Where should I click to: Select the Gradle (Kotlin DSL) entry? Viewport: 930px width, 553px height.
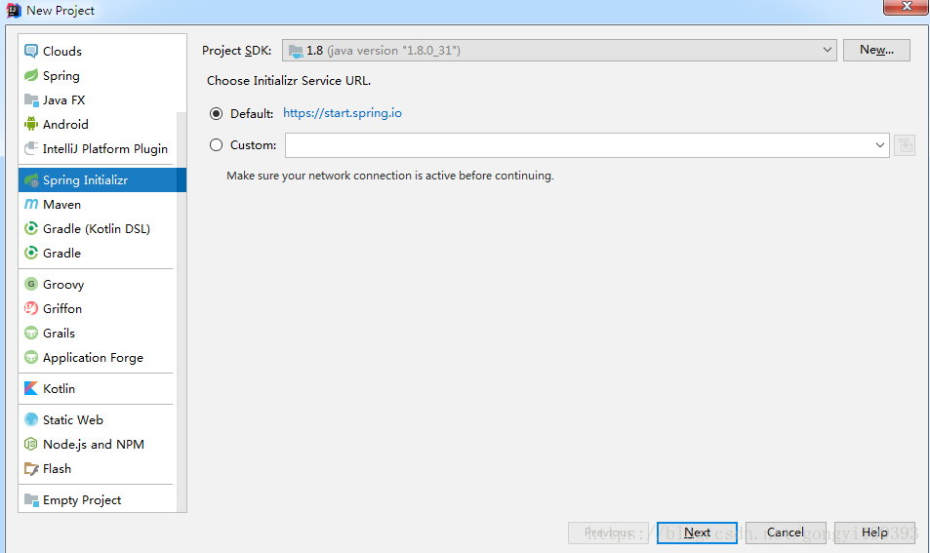pyautogui.click(x=98, y=228)
